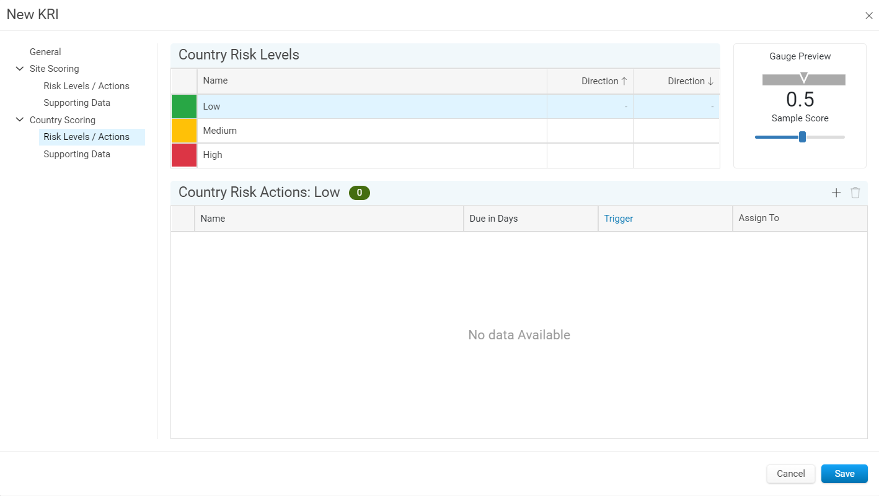
Task: Collapse the Country Scoring tree section
Action: (20, 120)
